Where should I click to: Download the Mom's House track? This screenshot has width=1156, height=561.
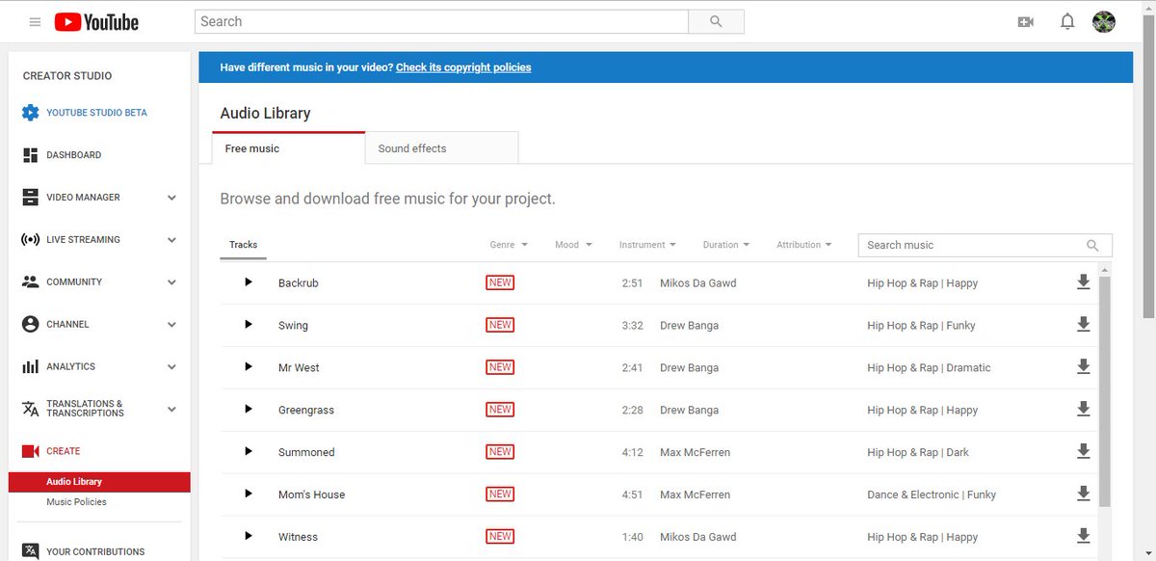pos(1083,494)
